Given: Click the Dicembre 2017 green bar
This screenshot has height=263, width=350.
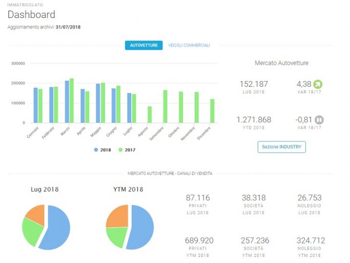Looking at the screenshot, I should (212, 111).
